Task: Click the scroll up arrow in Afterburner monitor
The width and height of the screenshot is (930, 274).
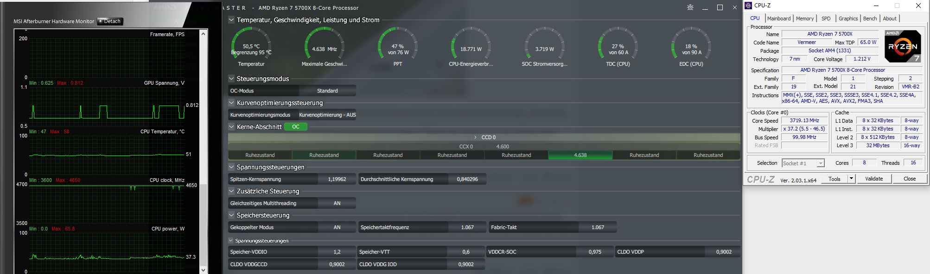Action: [203, 34]
